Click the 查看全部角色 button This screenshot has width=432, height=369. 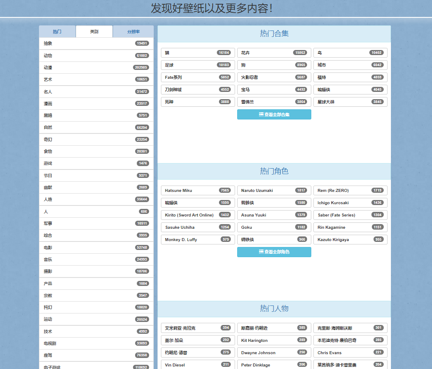[x=274, y=252]
